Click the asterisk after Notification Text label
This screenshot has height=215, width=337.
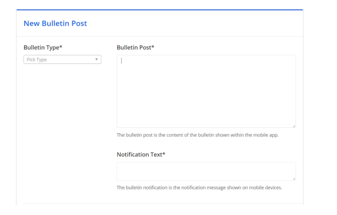(164, 154)
